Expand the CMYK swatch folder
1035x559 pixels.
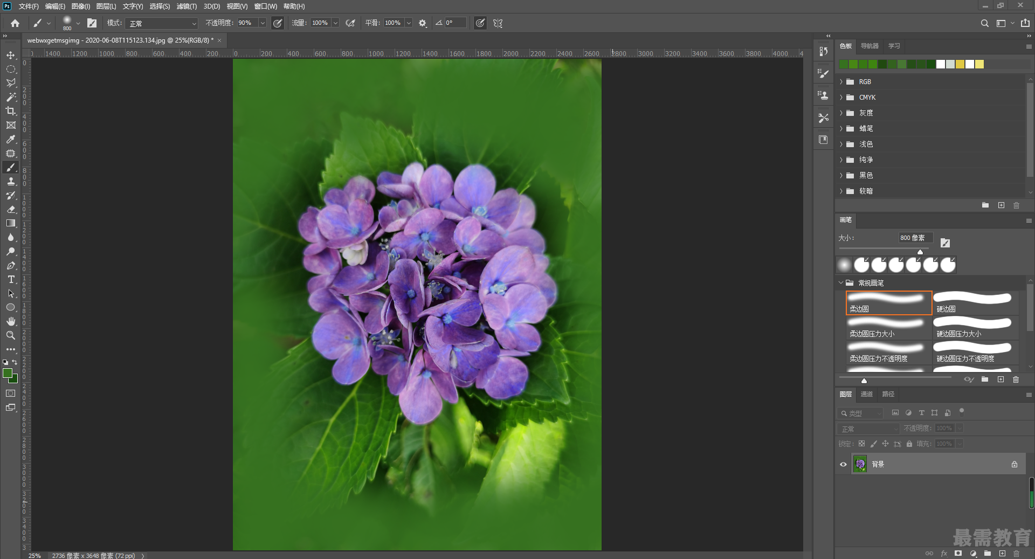[841, 98]
